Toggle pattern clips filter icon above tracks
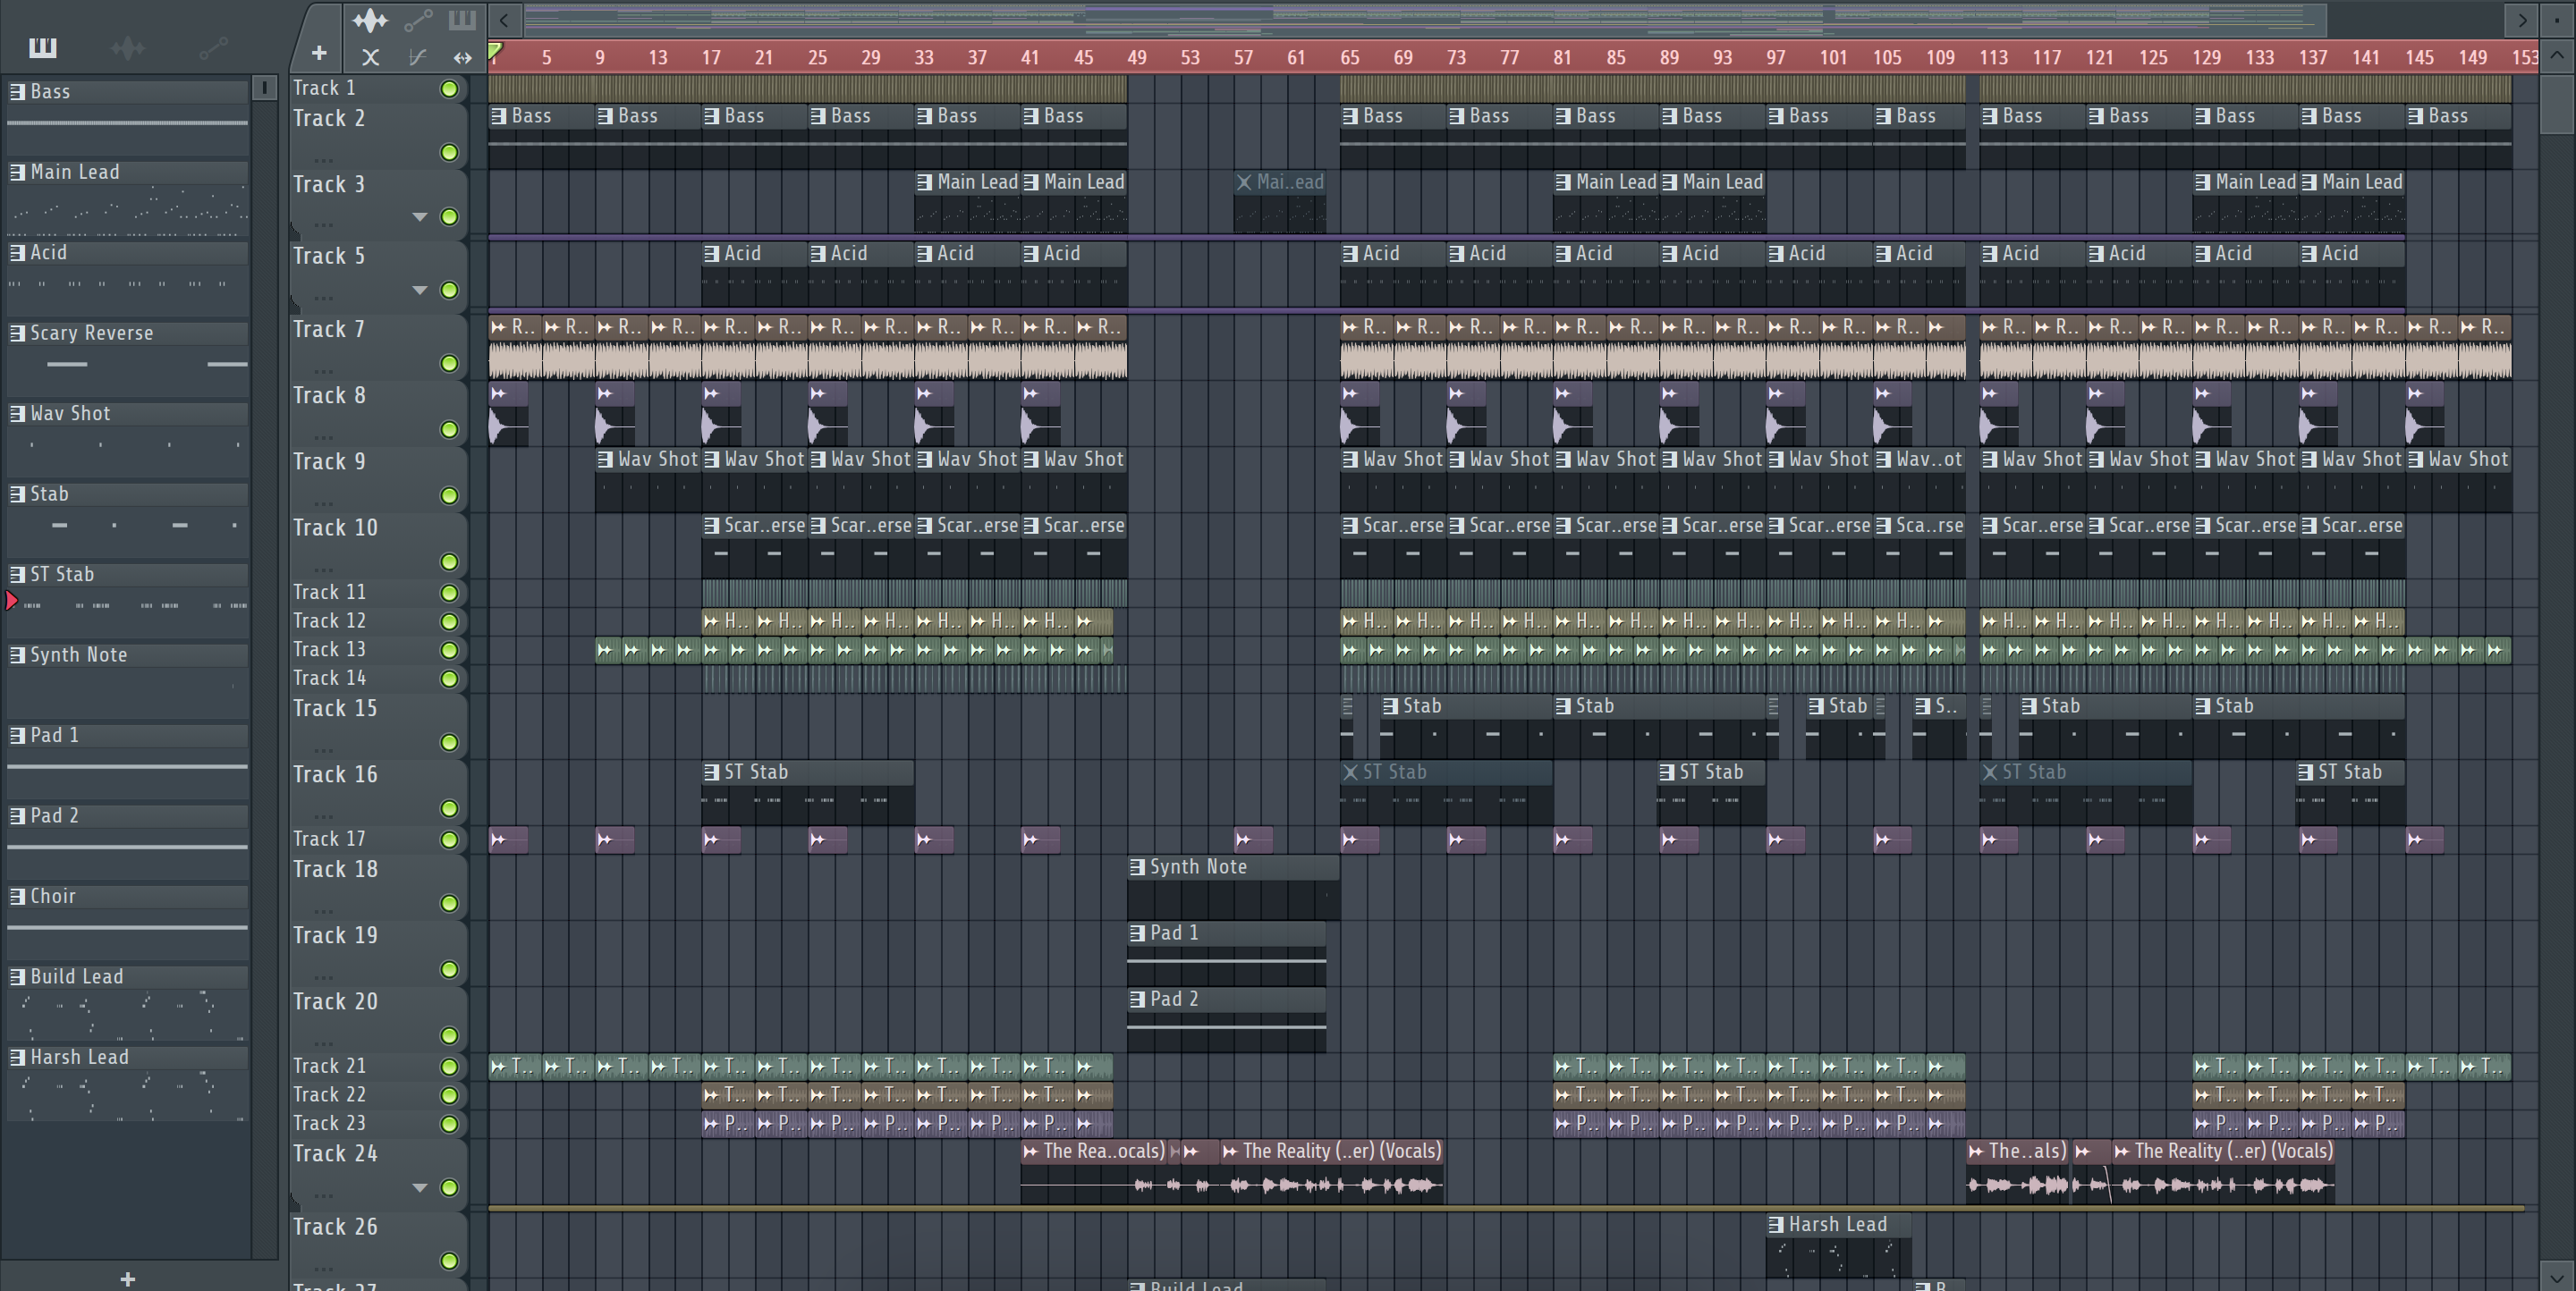Screen dimensions: 2576x1291 click(x=462, y=20)
